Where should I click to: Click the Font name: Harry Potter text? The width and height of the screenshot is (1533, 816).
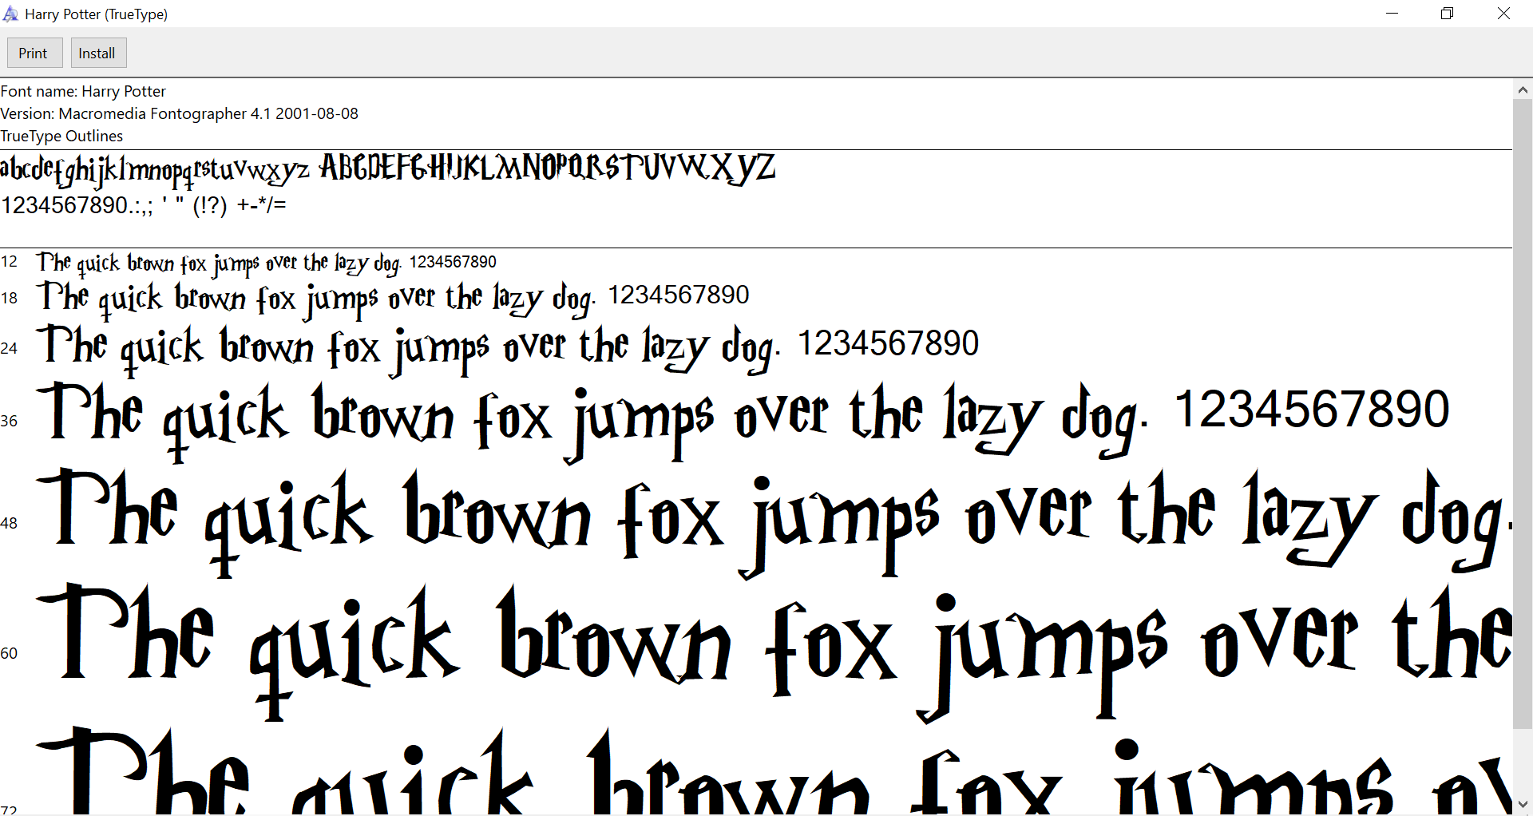click(83, 91)
